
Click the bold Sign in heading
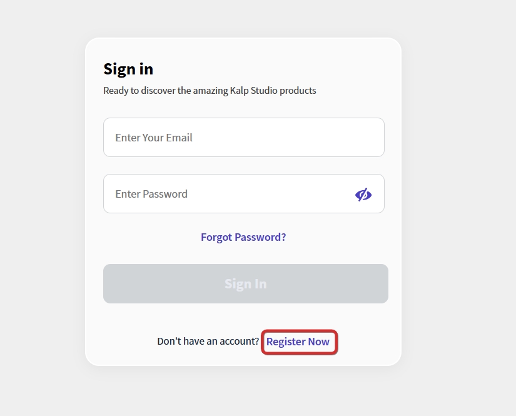[128, 69]
